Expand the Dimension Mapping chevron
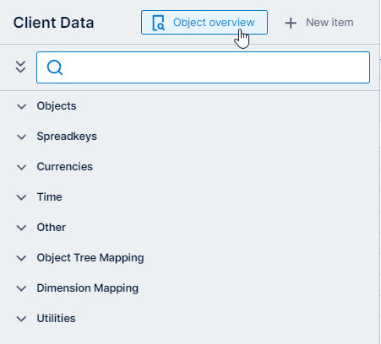 (21, 288)
